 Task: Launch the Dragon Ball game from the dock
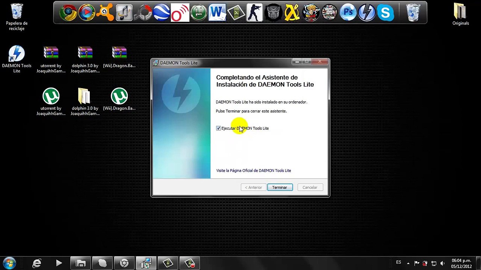tap(310, 13)
